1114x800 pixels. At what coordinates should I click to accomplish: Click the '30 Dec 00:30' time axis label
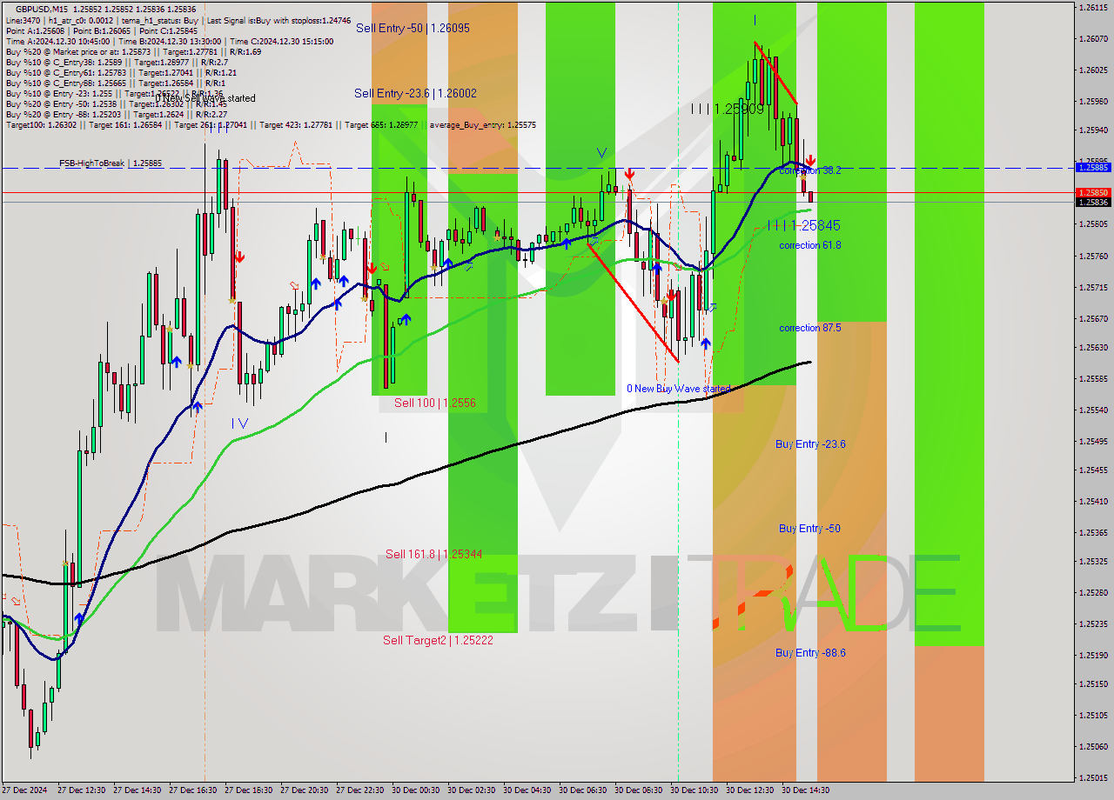point(416,790)
